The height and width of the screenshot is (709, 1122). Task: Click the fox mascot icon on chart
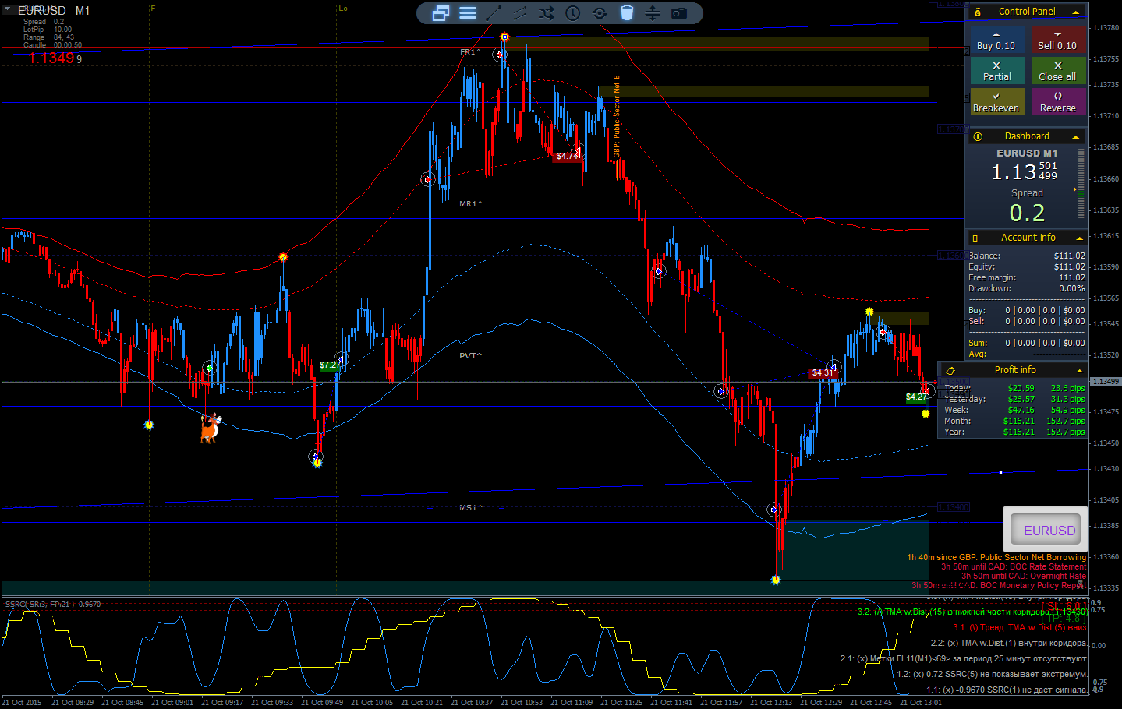pos(210,428)
